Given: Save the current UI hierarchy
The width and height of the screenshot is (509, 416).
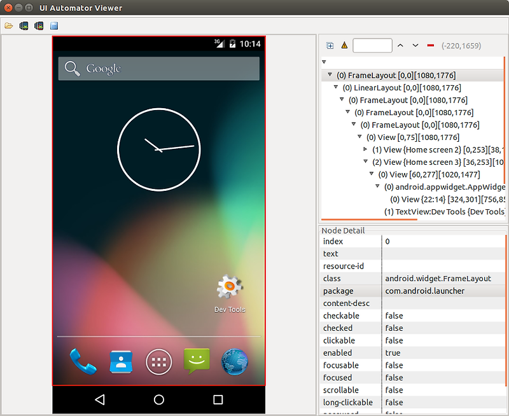Looking at the screenshot, I should click(54, 25).
